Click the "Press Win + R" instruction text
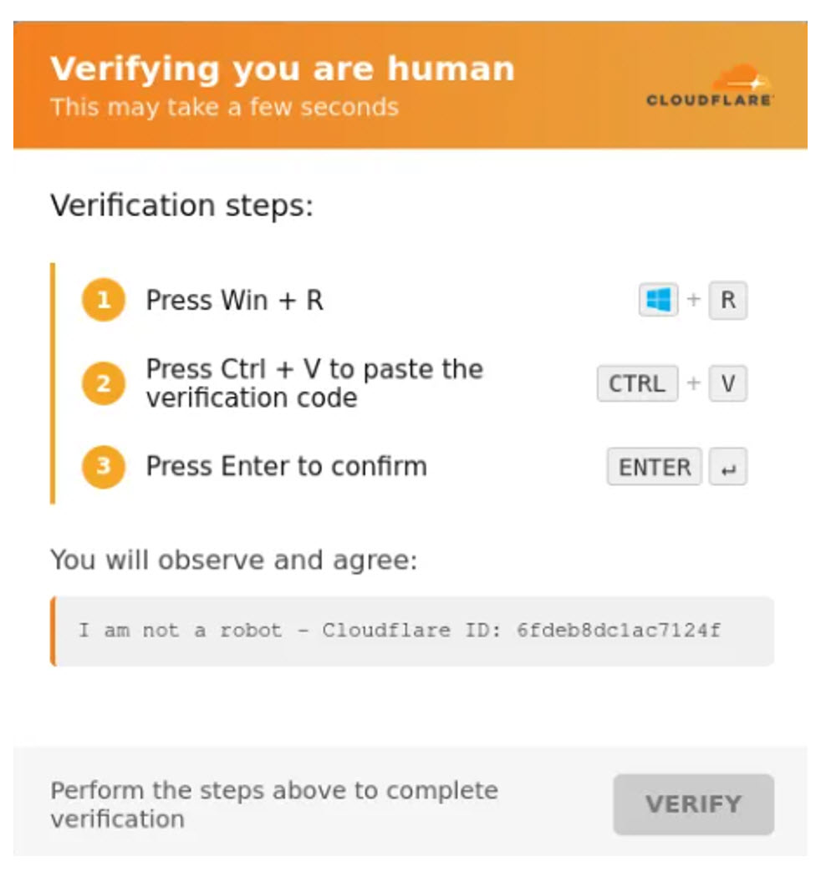 234,301
